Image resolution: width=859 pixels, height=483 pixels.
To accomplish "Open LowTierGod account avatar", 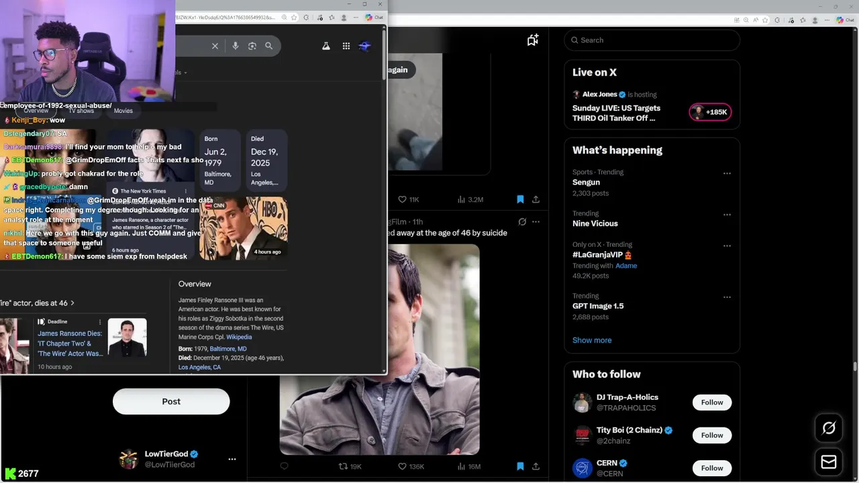I will pyautogui.click(x=128, y=460).
